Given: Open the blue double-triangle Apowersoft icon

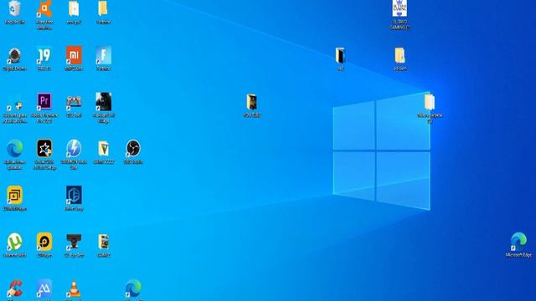Looking at the screenshot, I should pyautogui.click(x=44, y=288).
